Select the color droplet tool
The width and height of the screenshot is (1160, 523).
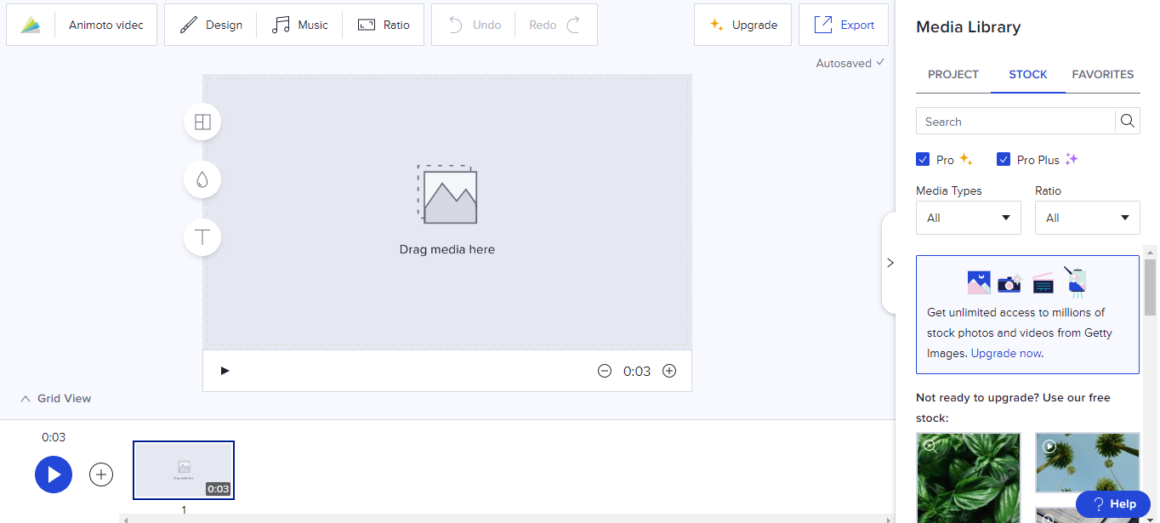202,179
